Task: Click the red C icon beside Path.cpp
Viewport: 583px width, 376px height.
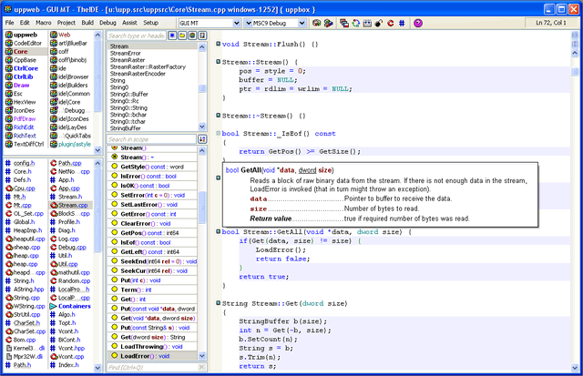Action: point(54,163)
